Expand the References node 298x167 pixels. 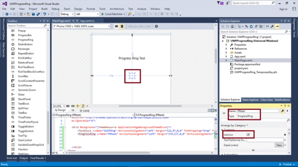[226, 49]
